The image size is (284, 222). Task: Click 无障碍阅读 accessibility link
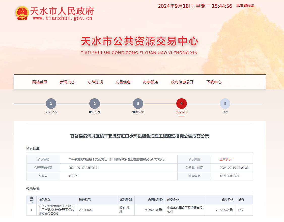coord(245,6)
